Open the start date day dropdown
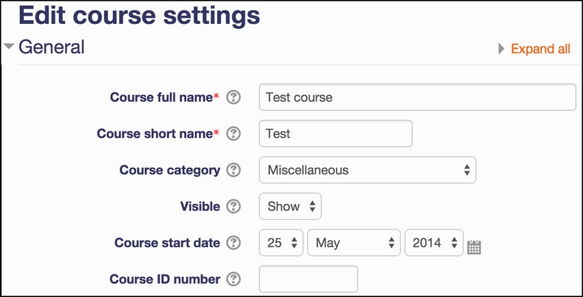Screen dimensions: 583x297 pyautogui.click(x=281, y=243)
